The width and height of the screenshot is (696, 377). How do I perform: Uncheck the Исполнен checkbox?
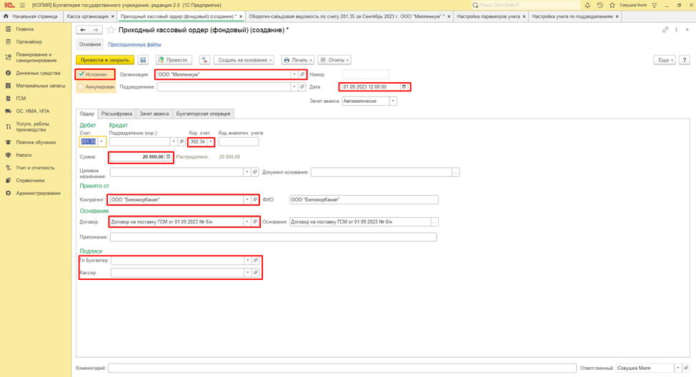pos(81,74)
